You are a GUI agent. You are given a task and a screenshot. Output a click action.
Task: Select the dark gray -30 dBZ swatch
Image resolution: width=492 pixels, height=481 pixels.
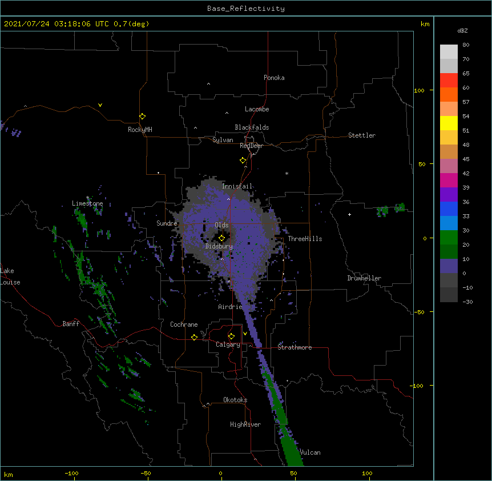pos(449,295)
